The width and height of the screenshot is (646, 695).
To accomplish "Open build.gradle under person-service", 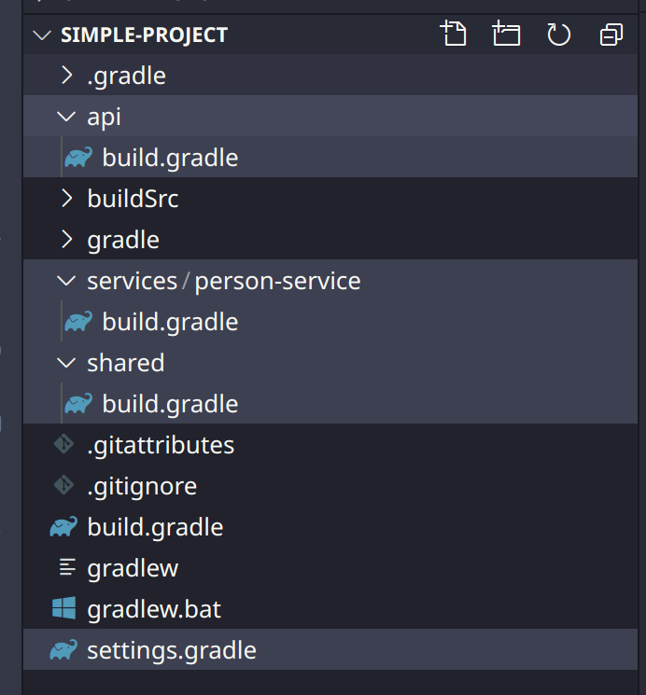I will point(170,322).
